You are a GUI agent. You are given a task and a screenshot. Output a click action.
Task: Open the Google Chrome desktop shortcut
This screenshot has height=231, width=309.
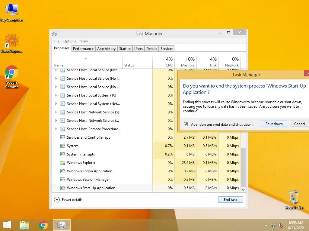click(x=12, y=77)
